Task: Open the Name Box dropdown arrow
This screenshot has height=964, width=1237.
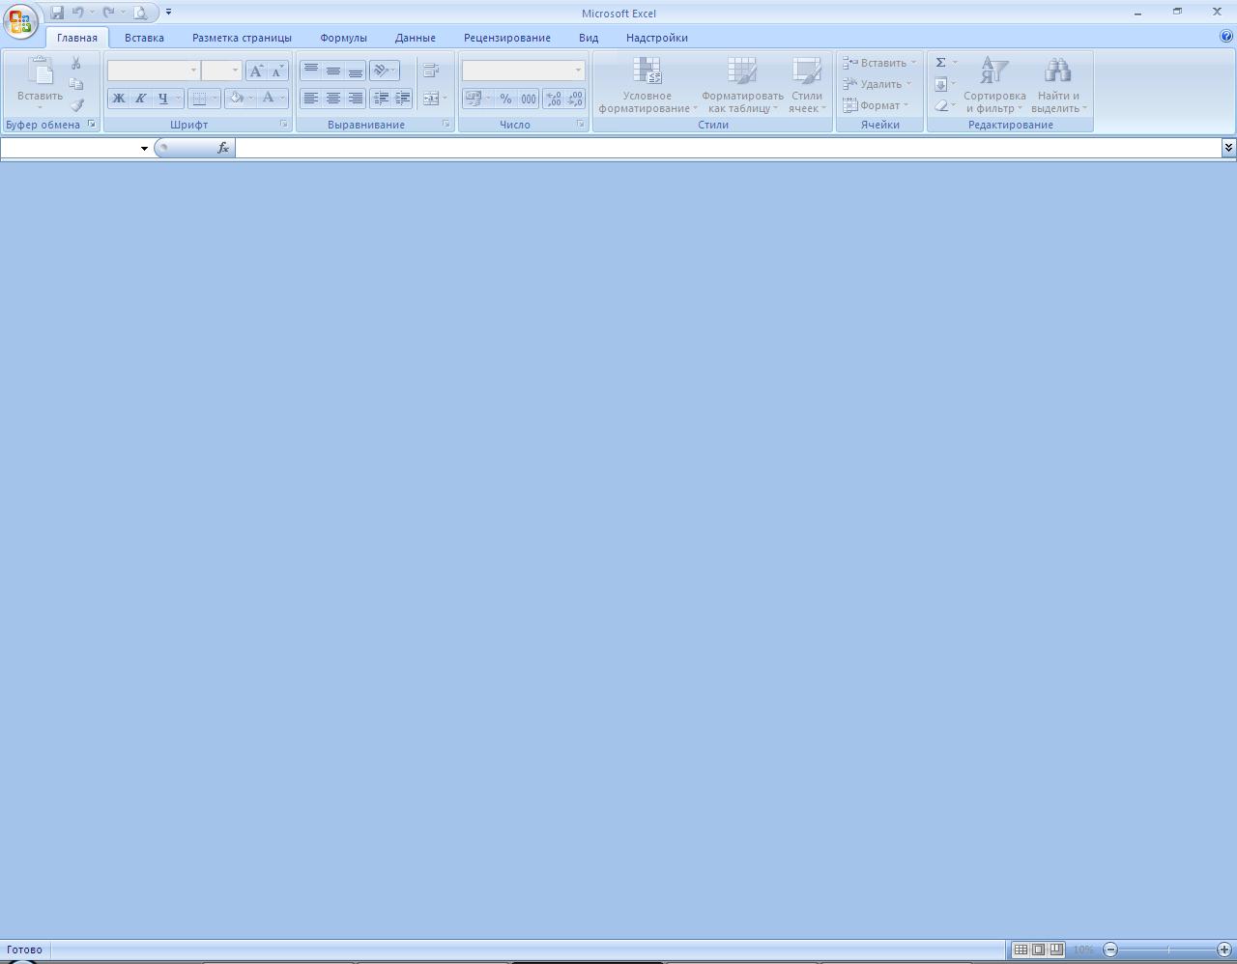Action: pyautogui.click(x=144, y=148)
